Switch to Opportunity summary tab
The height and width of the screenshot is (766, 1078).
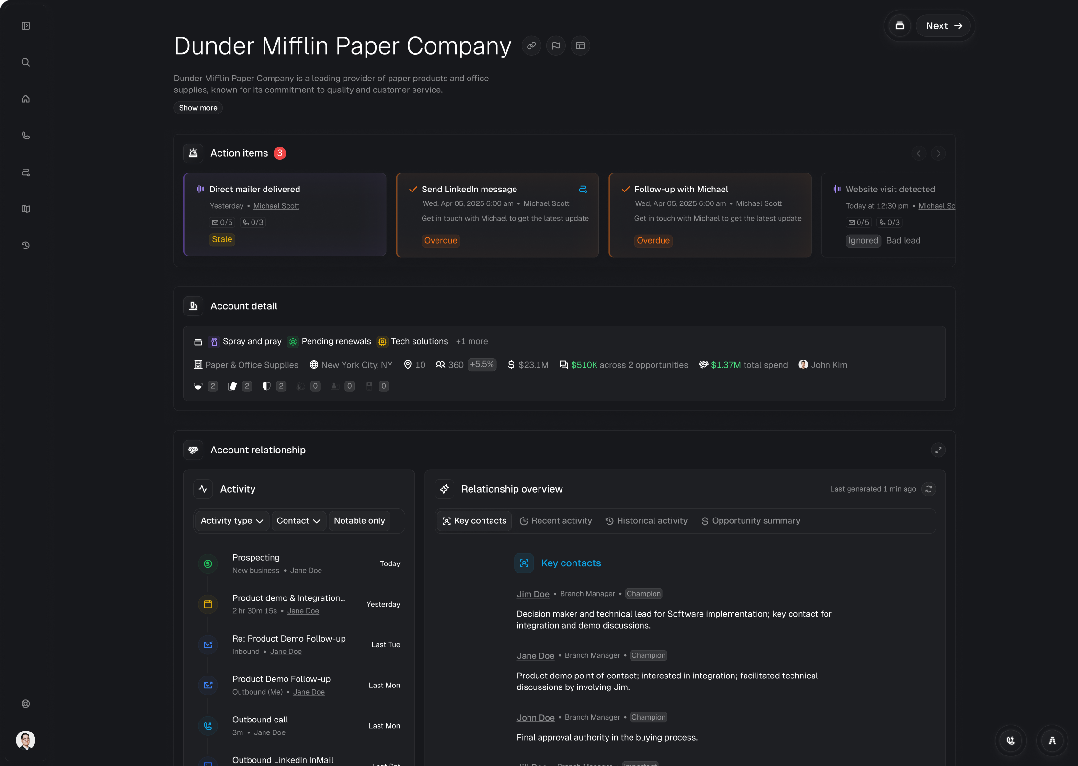click(751, 521)
